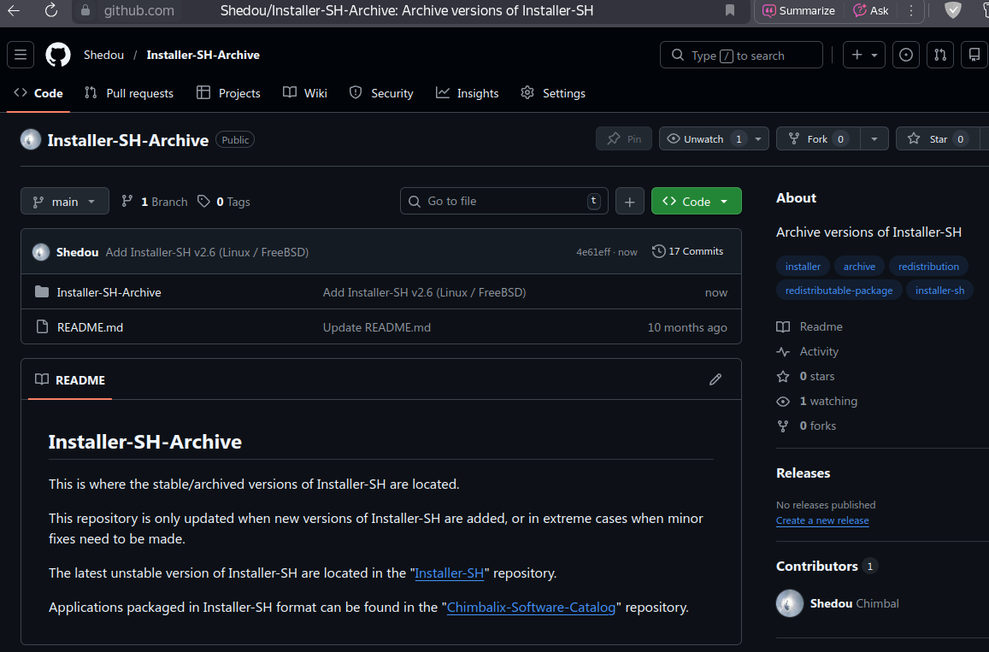Follow the Chimbalix-Software-Catalog link

[531, 608]
